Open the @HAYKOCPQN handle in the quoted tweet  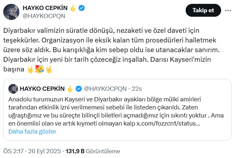105,88
